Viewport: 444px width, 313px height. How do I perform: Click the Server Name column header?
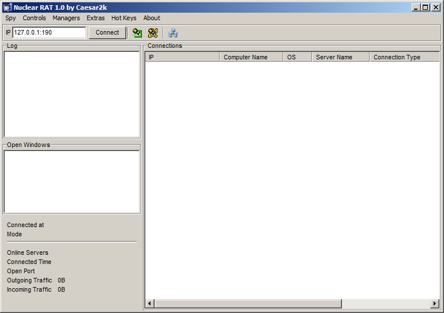click(340, 57)
